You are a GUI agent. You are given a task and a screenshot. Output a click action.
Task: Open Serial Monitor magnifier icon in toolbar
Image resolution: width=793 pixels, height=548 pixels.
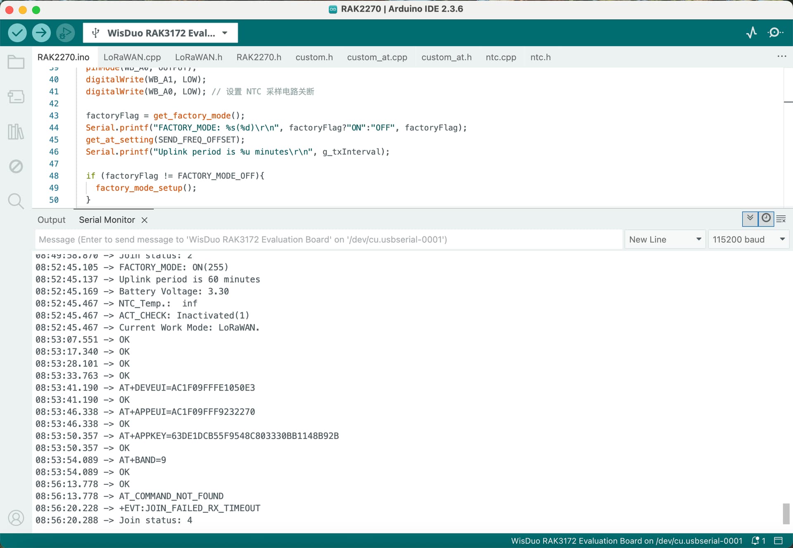click(775, 33)
